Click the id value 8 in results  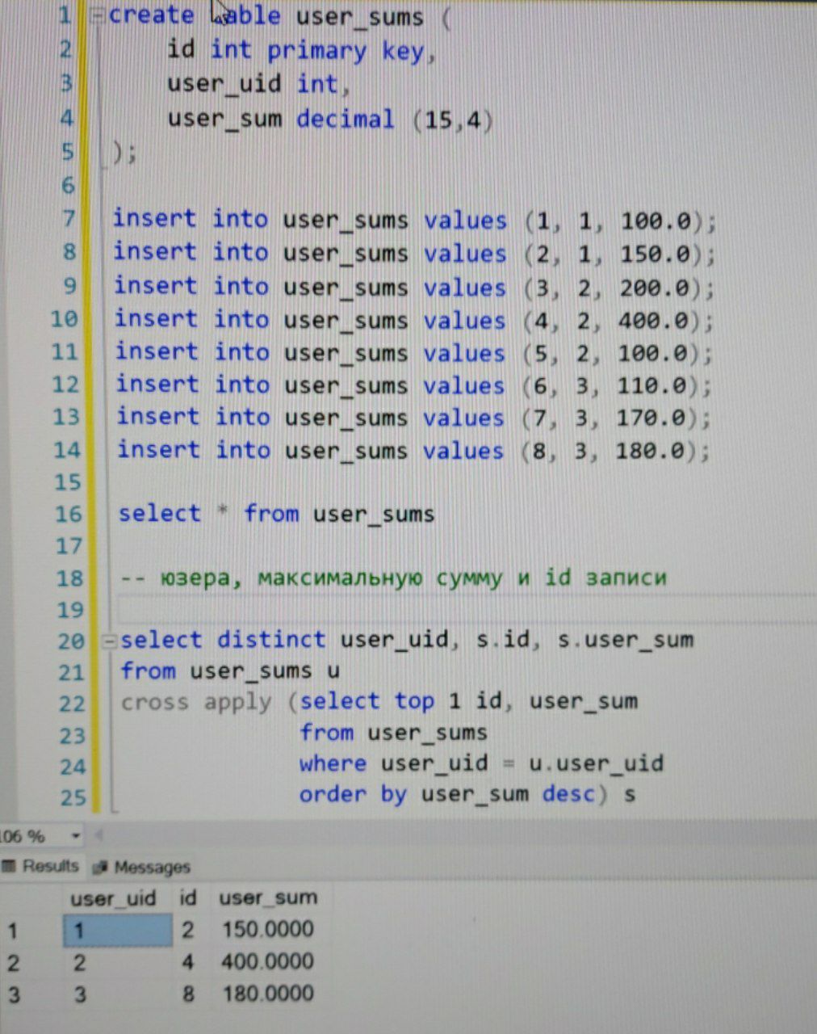tap(187, 994)
